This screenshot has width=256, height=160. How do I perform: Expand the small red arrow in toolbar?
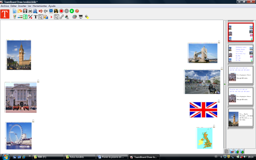51,17
